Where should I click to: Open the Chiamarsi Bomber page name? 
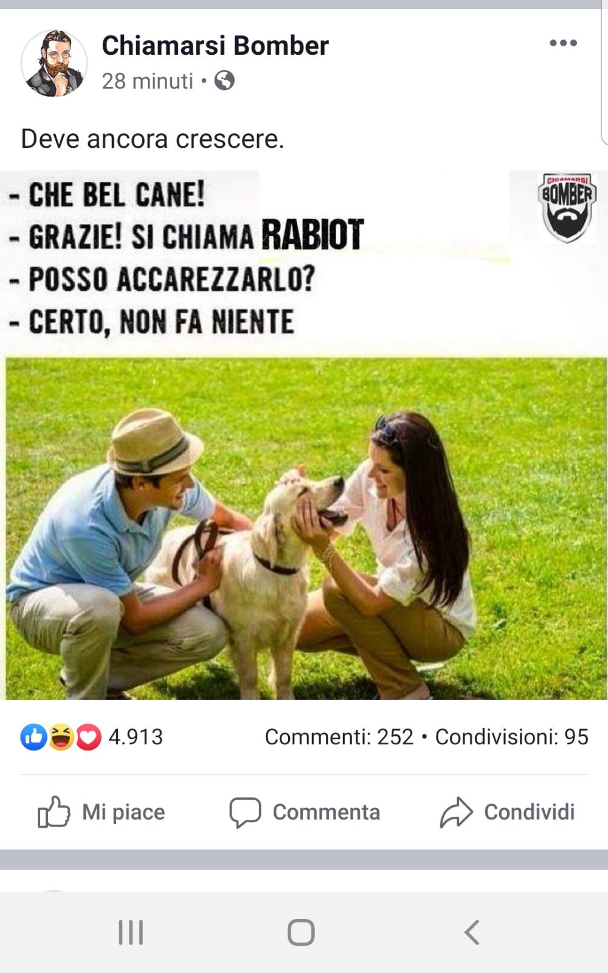[215, 46]
